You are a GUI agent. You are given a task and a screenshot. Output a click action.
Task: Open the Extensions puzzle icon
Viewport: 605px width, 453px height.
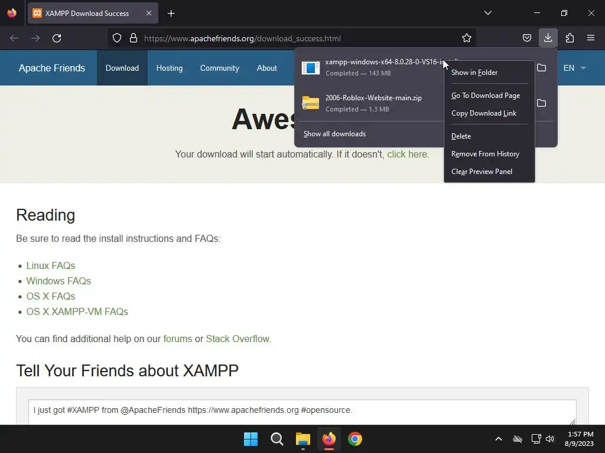pos(570,38)
